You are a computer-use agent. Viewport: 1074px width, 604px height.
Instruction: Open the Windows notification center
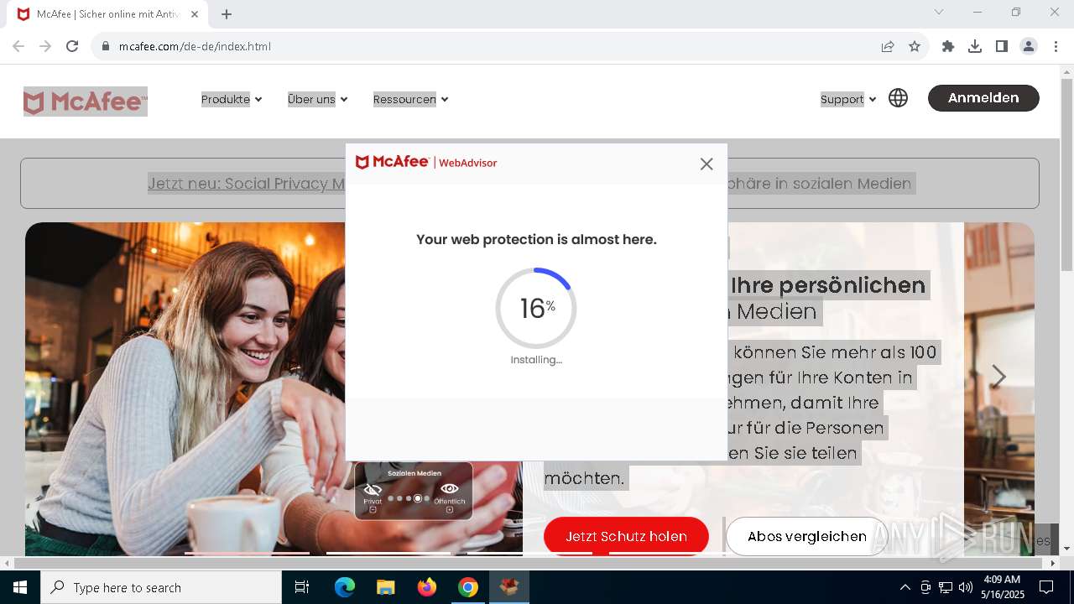tap(1046, 587)
